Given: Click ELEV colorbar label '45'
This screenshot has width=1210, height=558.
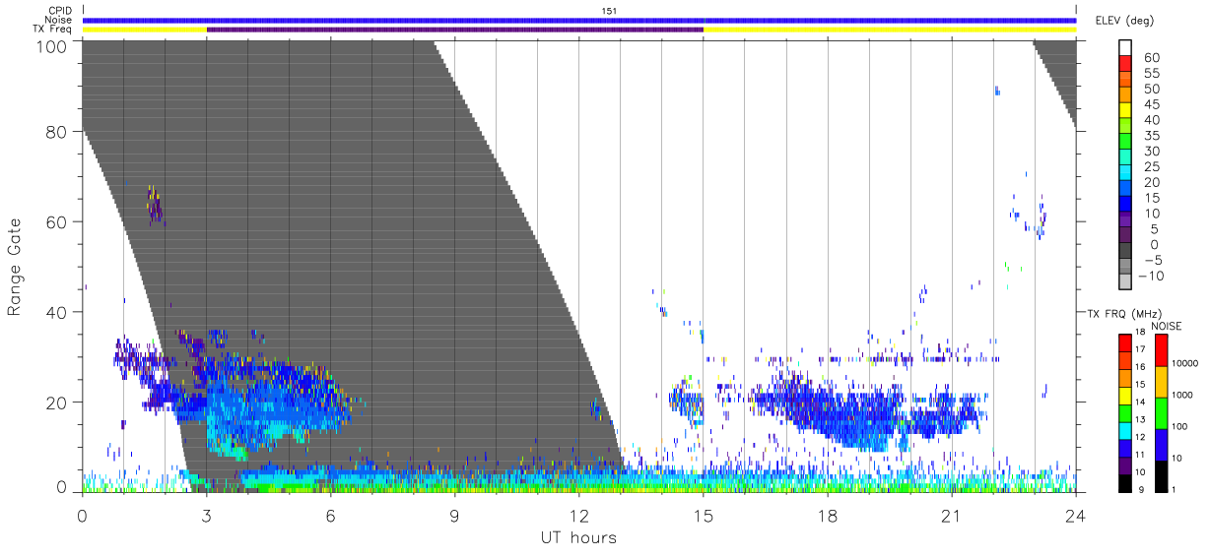Looking at the screenshot, I should [1151, 105].
